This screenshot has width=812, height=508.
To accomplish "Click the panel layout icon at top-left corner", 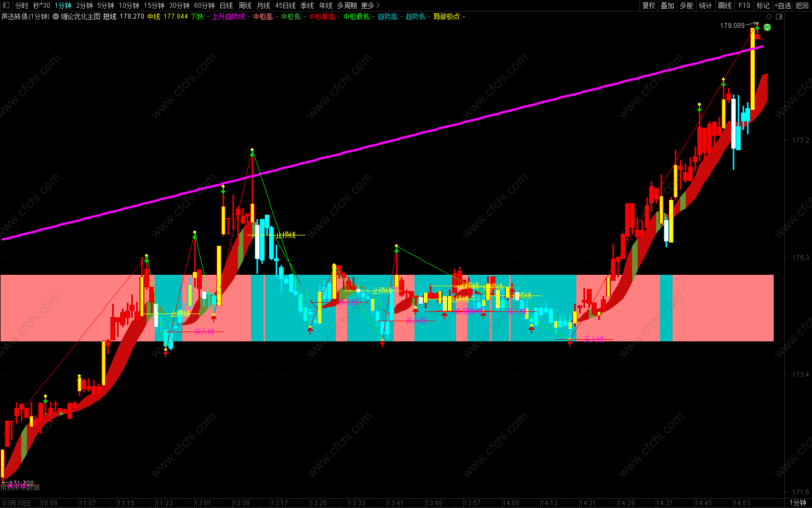I will tap(6, 5).
